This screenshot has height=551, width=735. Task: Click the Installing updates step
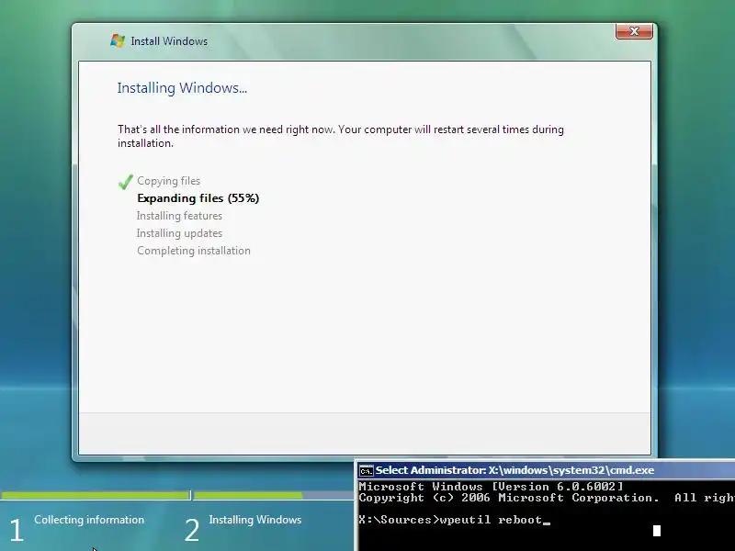tap(179, 233)
